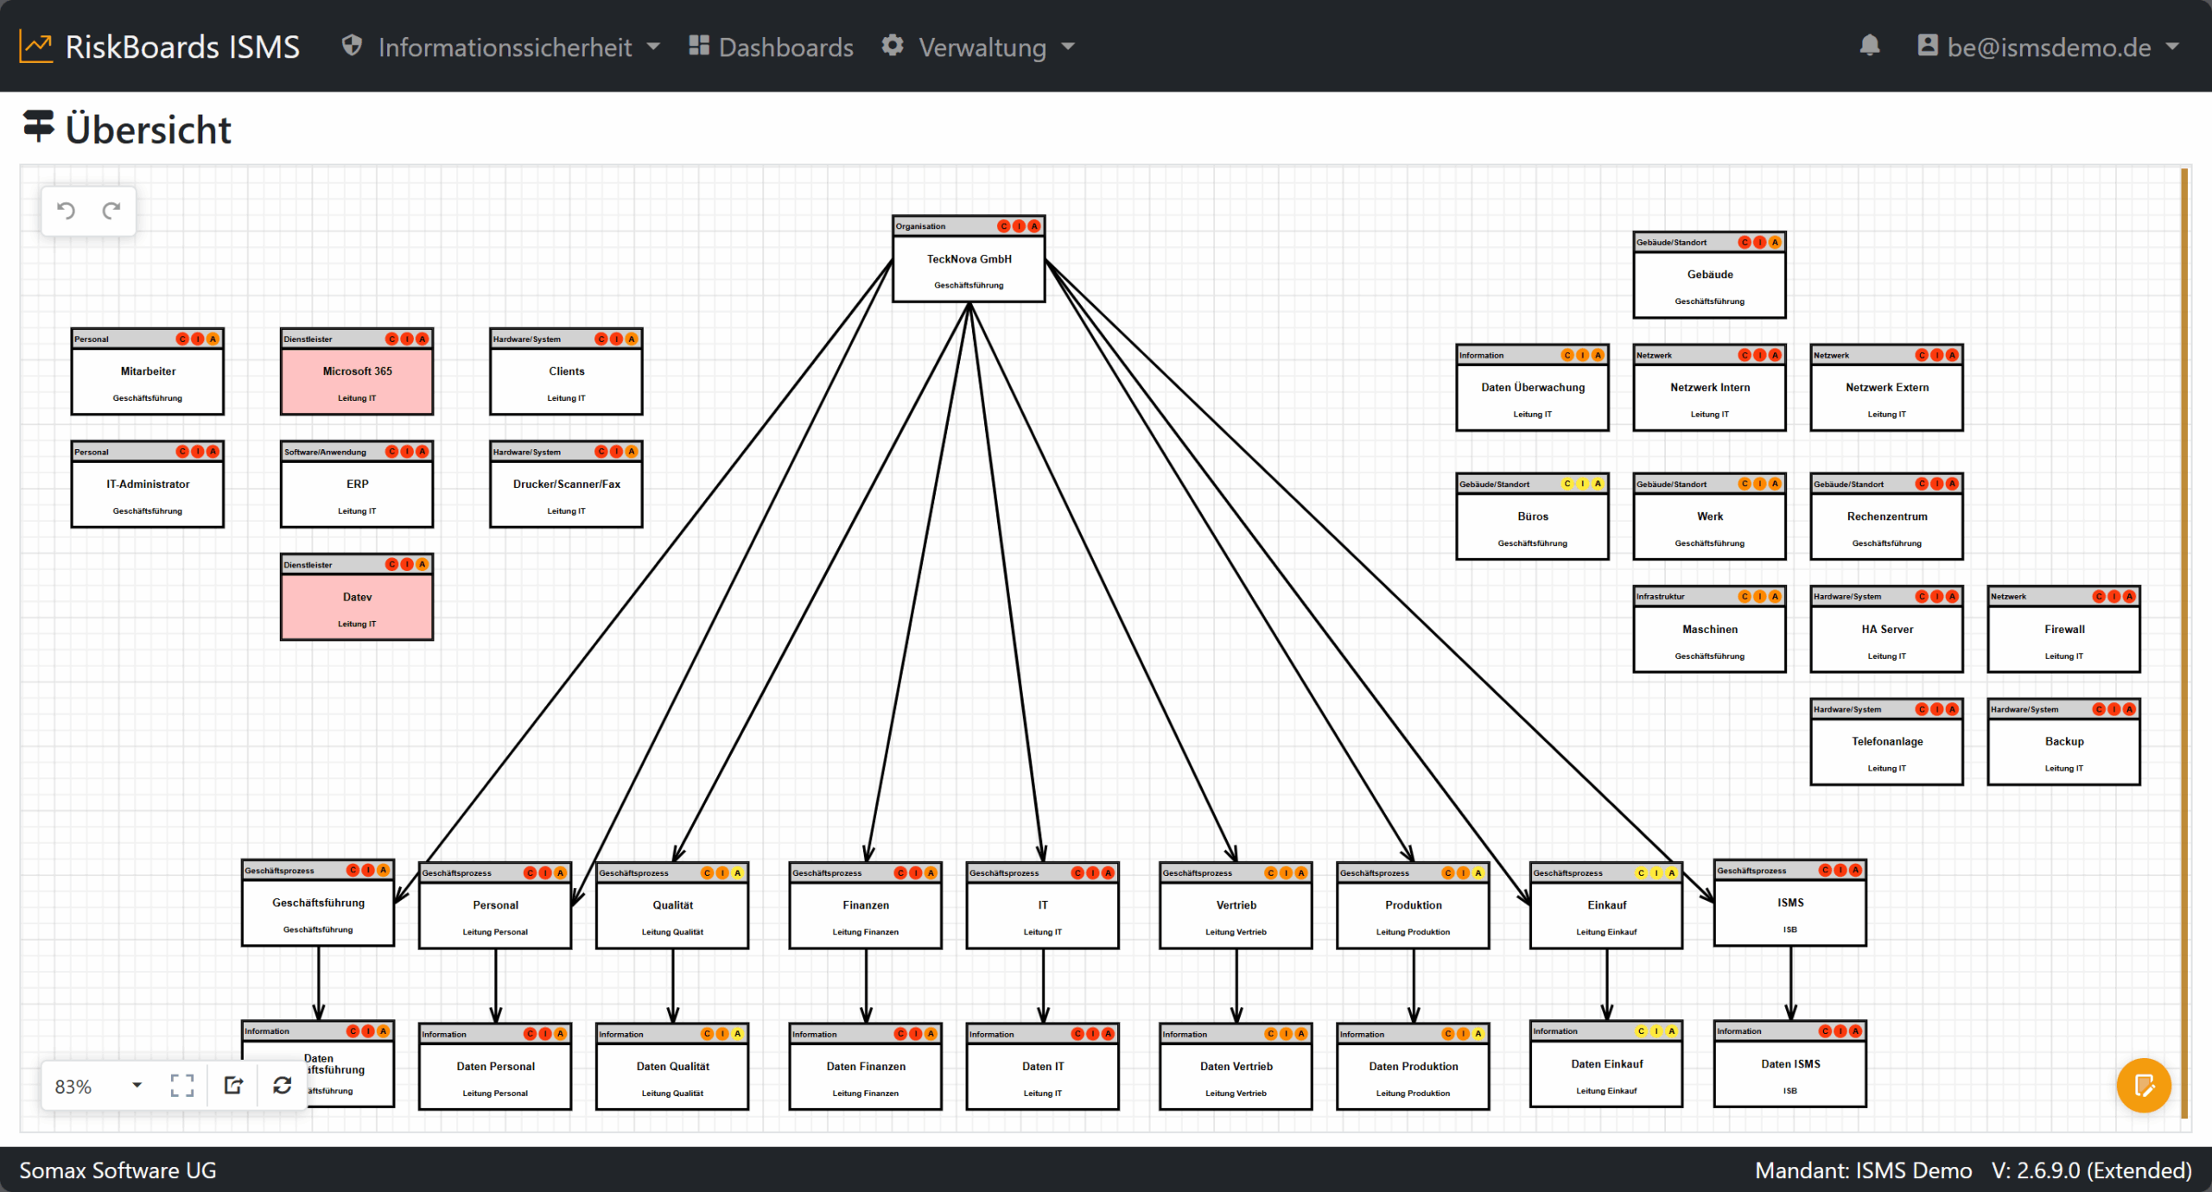Click the A indicator on Gebäude node
This screenshot has width=2212, height=1192.
click(x=1775, y=242)
